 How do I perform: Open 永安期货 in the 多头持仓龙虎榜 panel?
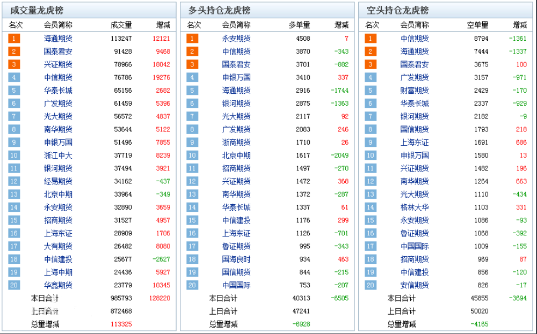[236, 38]
